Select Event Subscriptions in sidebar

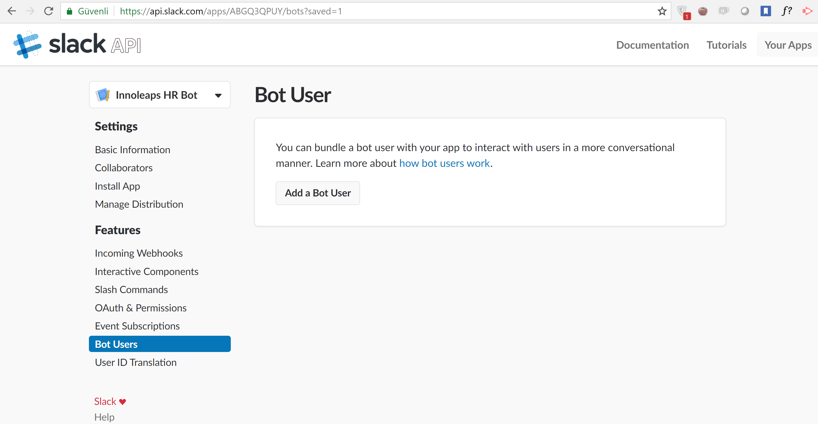pyautogui.click(x=137, y=326)
